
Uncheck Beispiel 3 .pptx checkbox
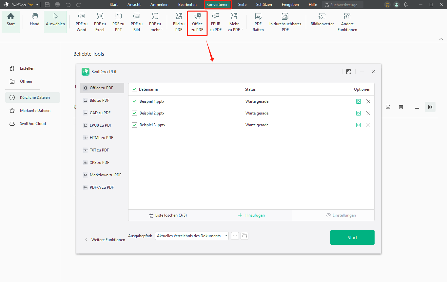(134, 125)
